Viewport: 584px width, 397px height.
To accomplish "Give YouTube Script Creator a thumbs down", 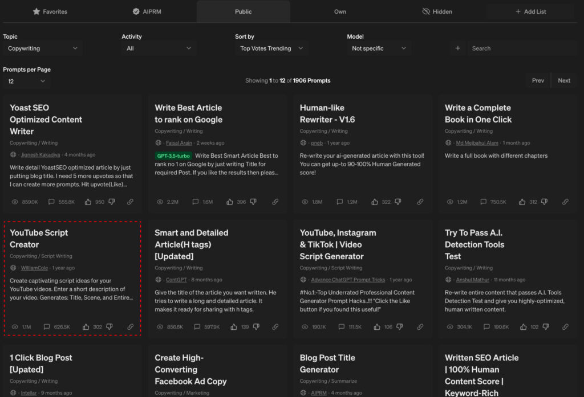I will click(109, 327).
